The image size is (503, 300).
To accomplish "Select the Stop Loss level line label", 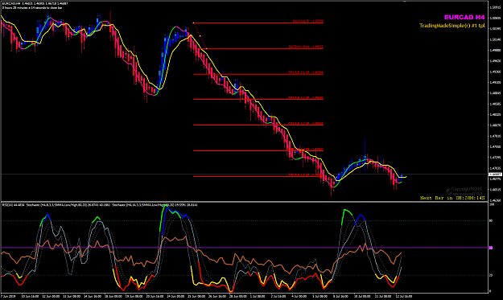I will point(307,21).
